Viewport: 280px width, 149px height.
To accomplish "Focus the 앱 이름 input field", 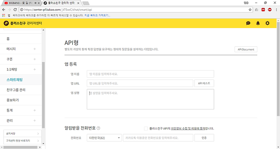I will [150, 74].
